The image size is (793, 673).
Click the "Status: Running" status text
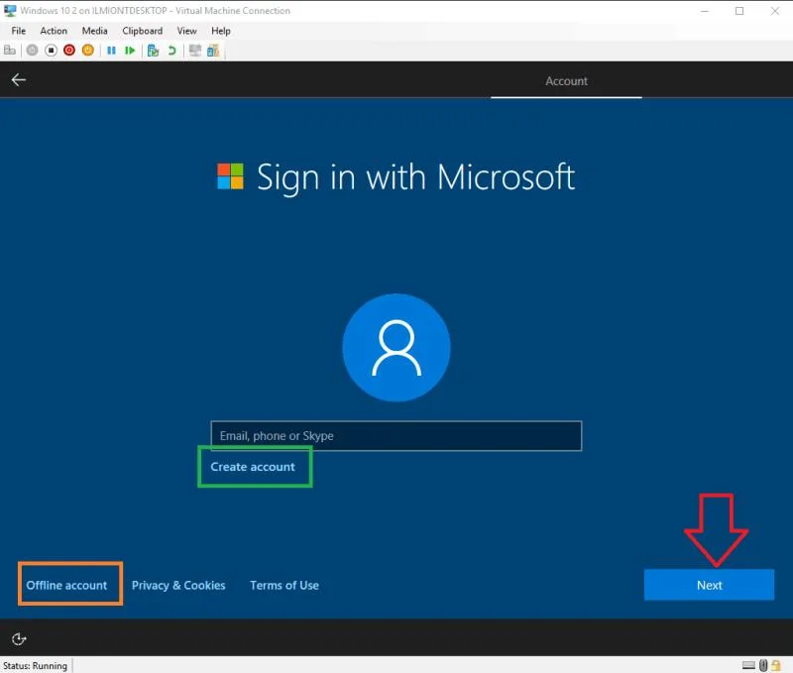(x=35, y=665)
